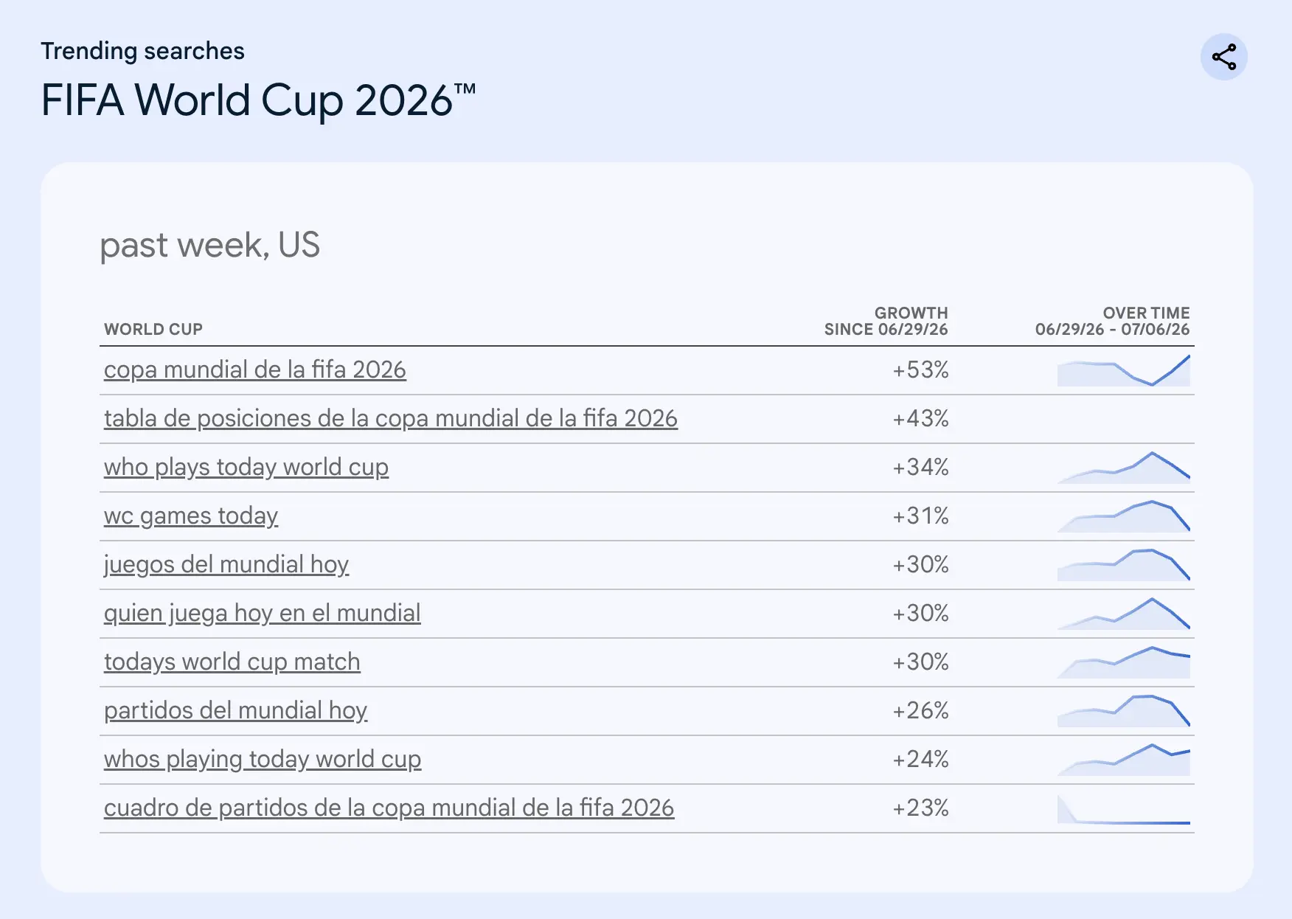
Task: Click the sparkline for 'quien juega hoy en el mundial'
Action: point(1124,614)
